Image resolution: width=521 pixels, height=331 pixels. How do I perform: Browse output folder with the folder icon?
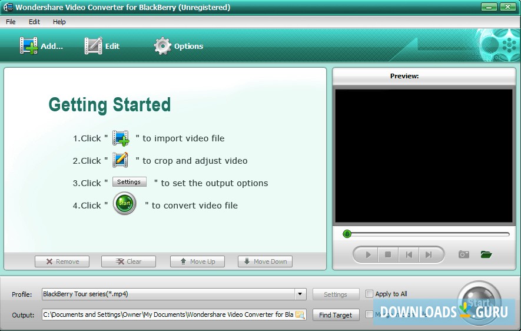(300, 315)
